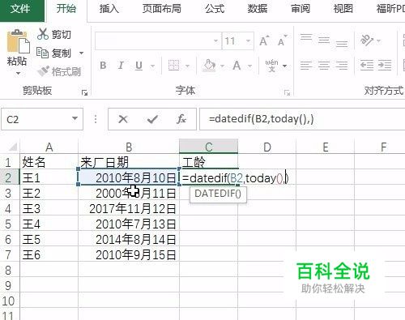Click the Decrease Font Size icon
Viewport: 405px width, 320px height.
283,41
